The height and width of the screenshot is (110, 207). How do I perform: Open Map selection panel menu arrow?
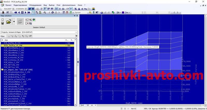(x=75, y=16)
